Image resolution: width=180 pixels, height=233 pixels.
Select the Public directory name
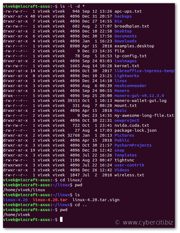point(122,140)
